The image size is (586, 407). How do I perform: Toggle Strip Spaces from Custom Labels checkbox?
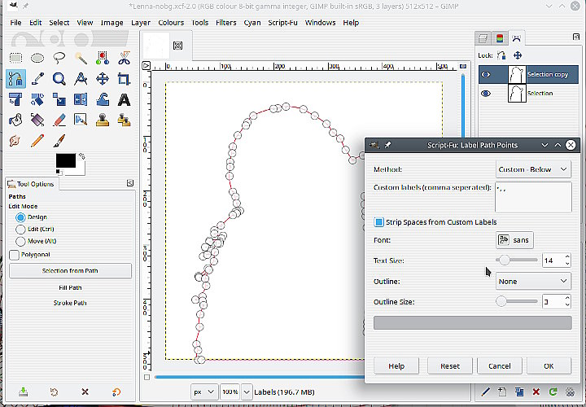pyautogui.click(x=378, y=221)
